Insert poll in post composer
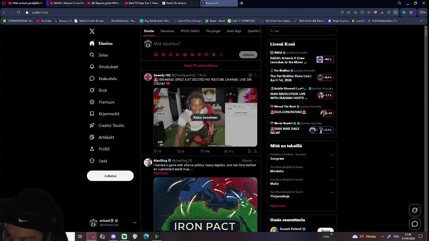Image resolution: width=429 pixels, height=241 pixels. pos(178,55)
